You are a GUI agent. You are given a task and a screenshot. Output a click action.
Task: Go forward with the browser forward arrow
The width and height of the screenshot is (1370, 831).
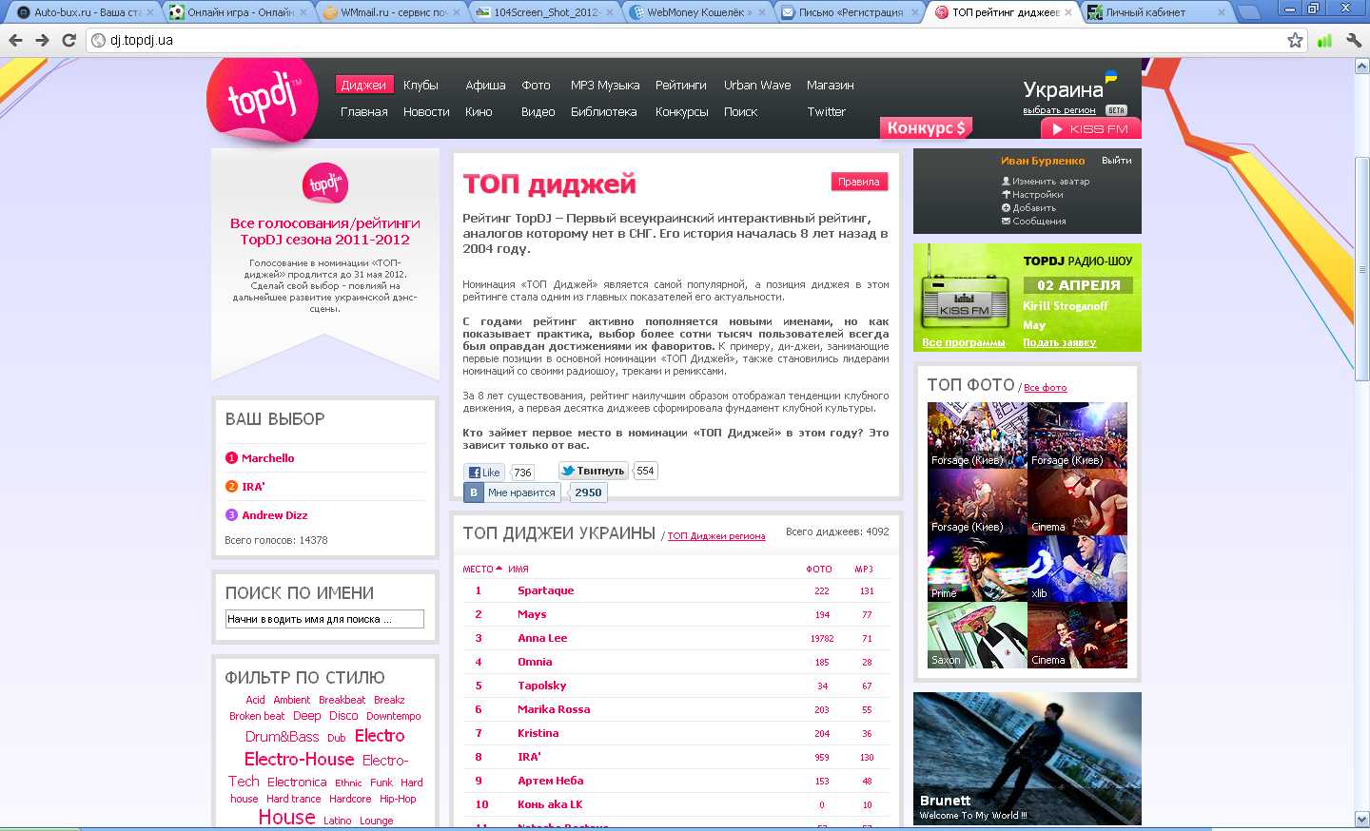(x=42, y=40)
